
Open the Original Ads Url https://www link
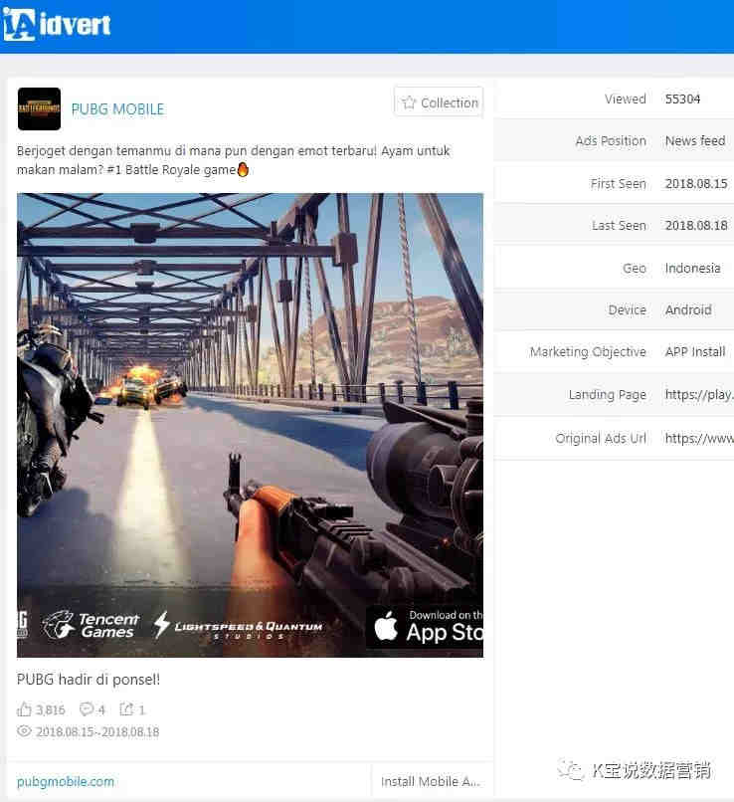click(x=699, y=439)
